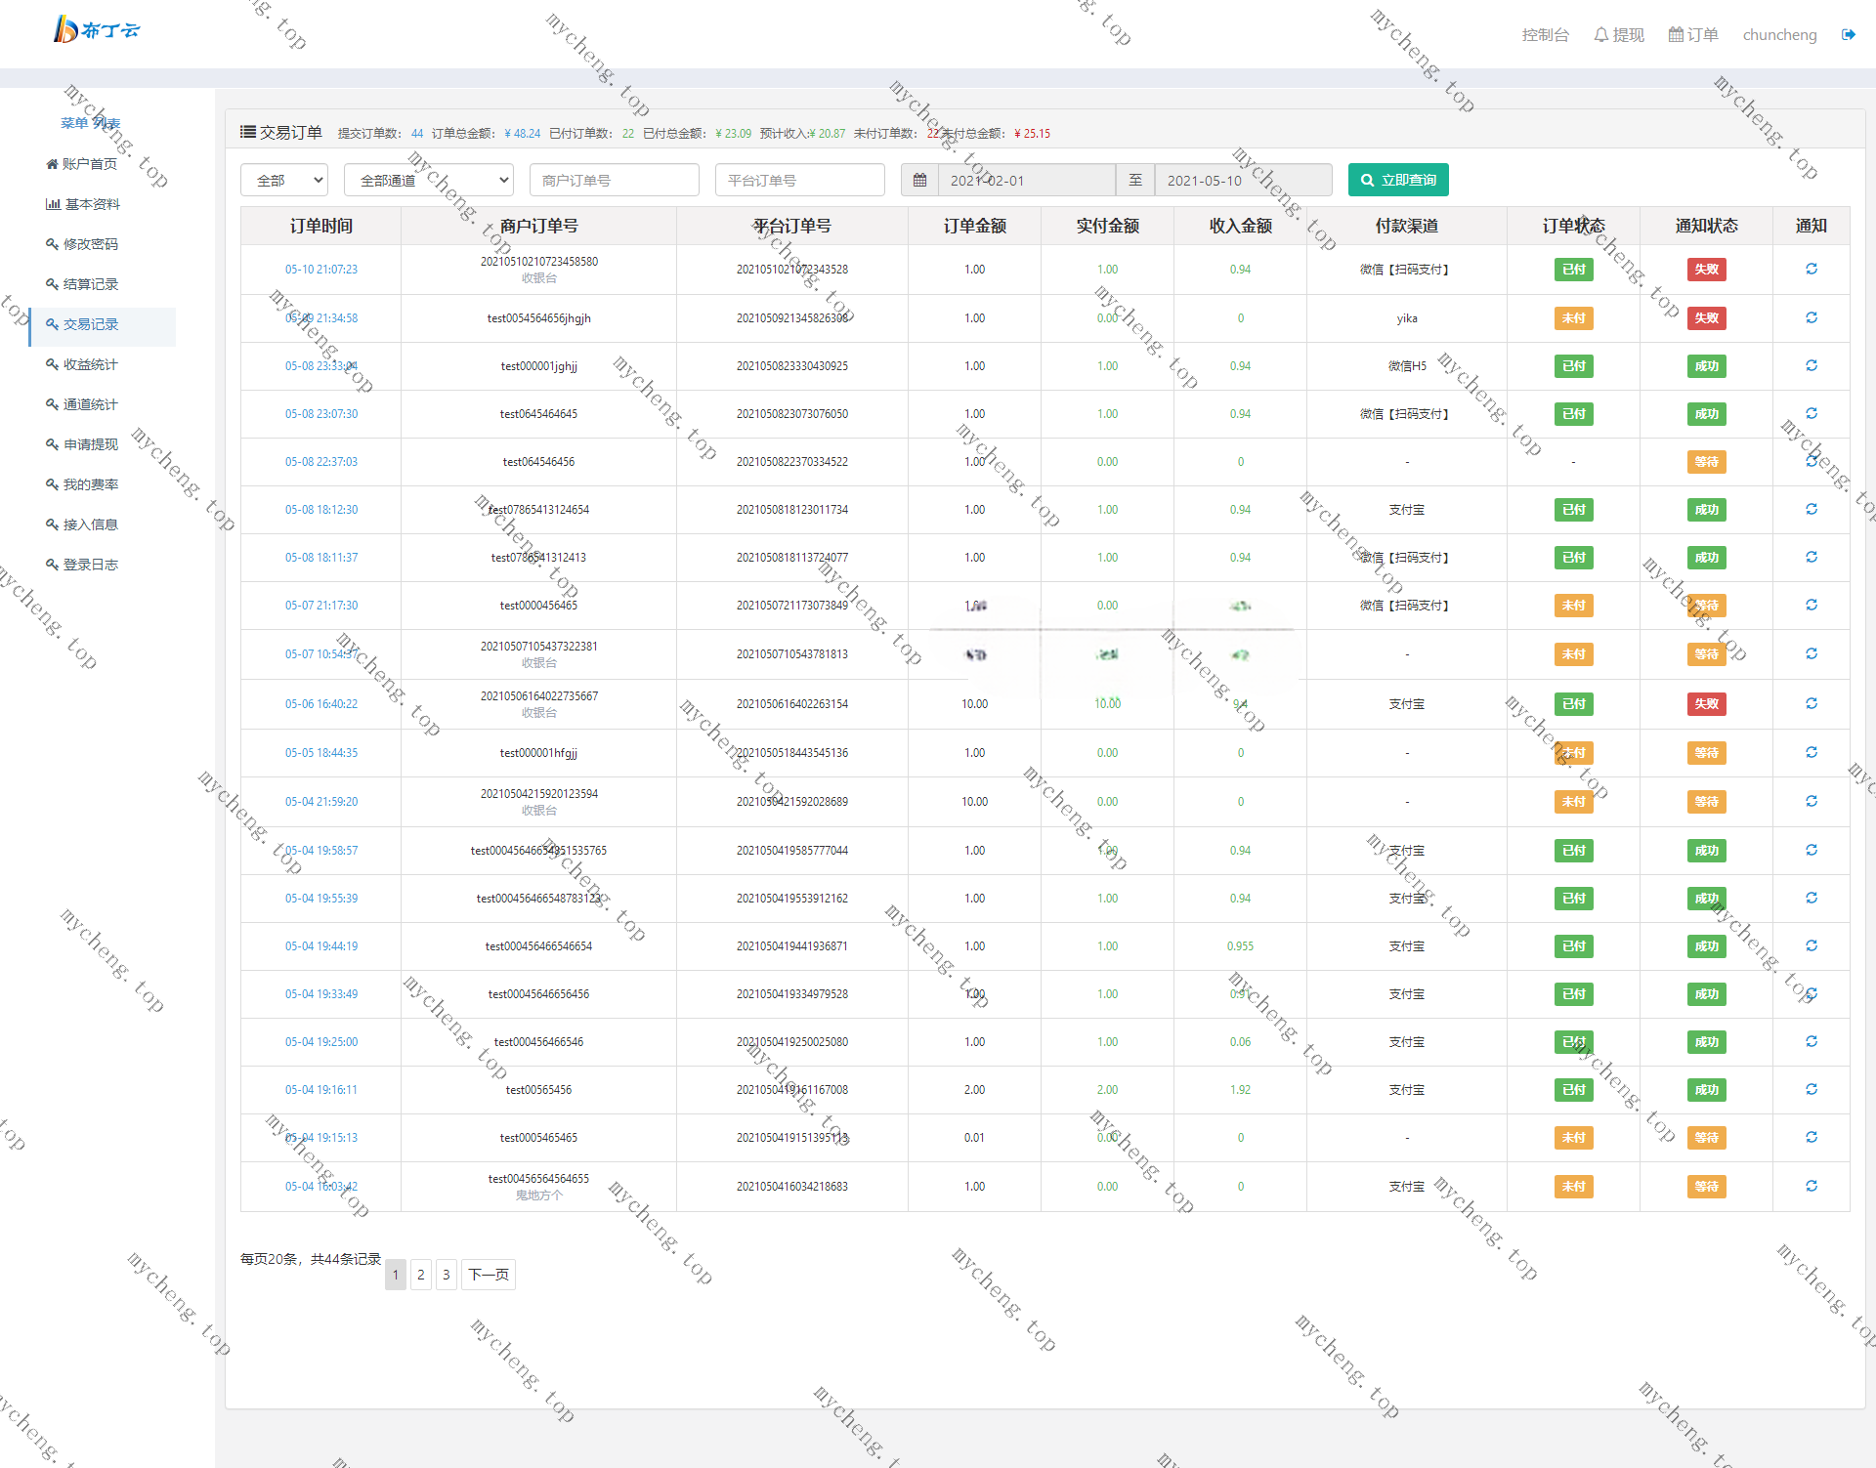Image resolution: width=1876 pixels, height=1468 pixels.
Task: Resend notification for order test07865413124654
Action: click(x=1811, y=509)
